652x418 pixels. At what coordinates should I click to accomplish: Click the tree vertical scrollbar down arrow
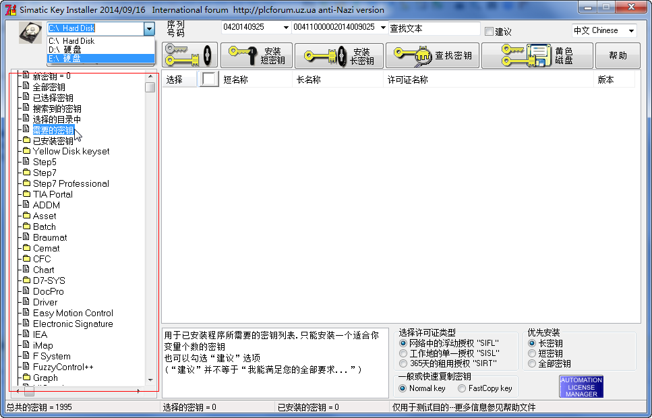[x=150, y=380]
